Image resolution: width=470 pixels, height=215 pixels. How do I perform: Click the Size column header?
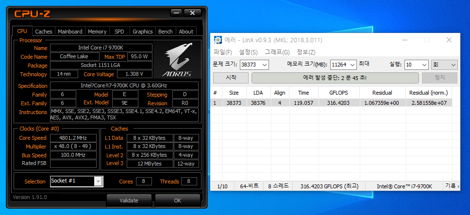pos(234,93)
